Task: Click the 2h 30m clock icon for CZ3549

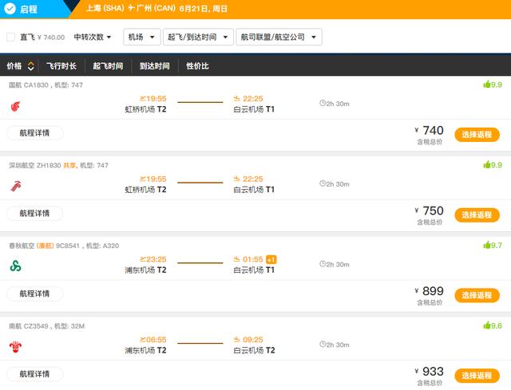Action: [x=323, y=345]
